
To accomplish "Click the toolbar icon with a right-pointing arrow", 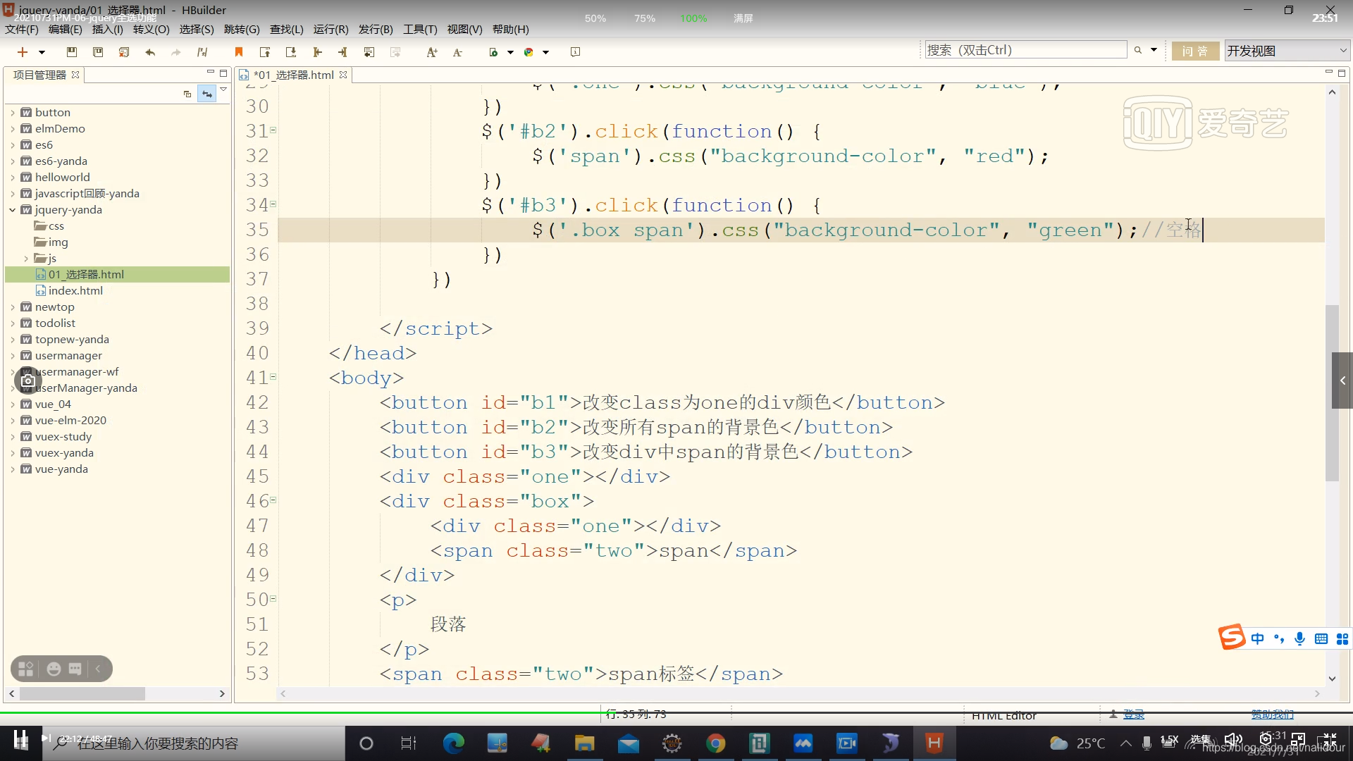I will click(343, 52).
